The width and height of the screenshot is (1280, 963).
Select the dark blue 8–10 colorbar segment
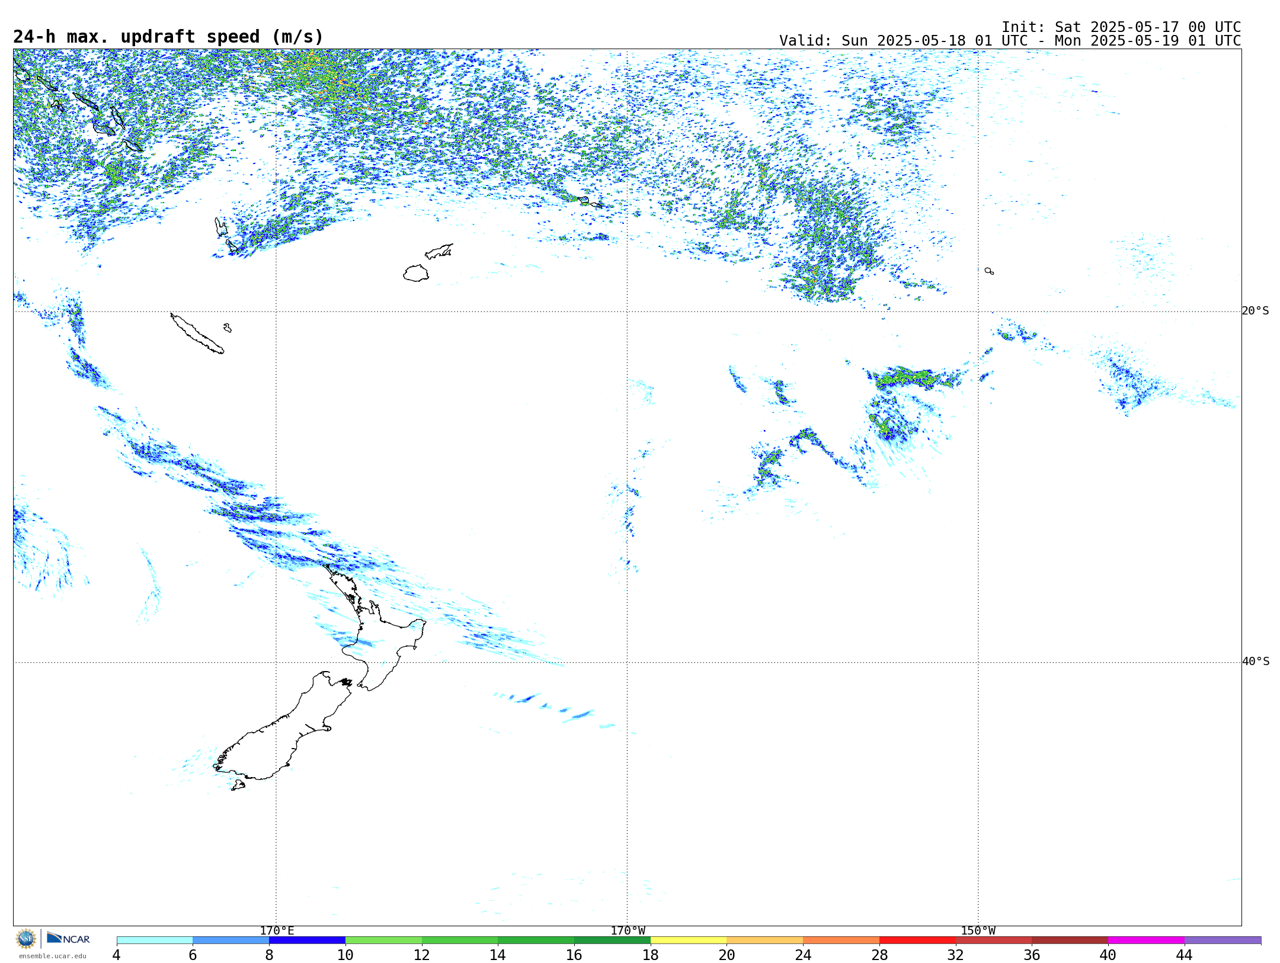tap(307, 940)
